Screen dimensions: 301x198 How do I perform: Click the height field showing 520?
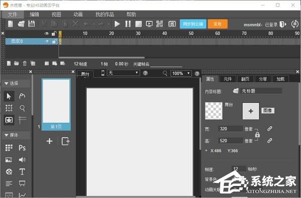tap(231, 141)
